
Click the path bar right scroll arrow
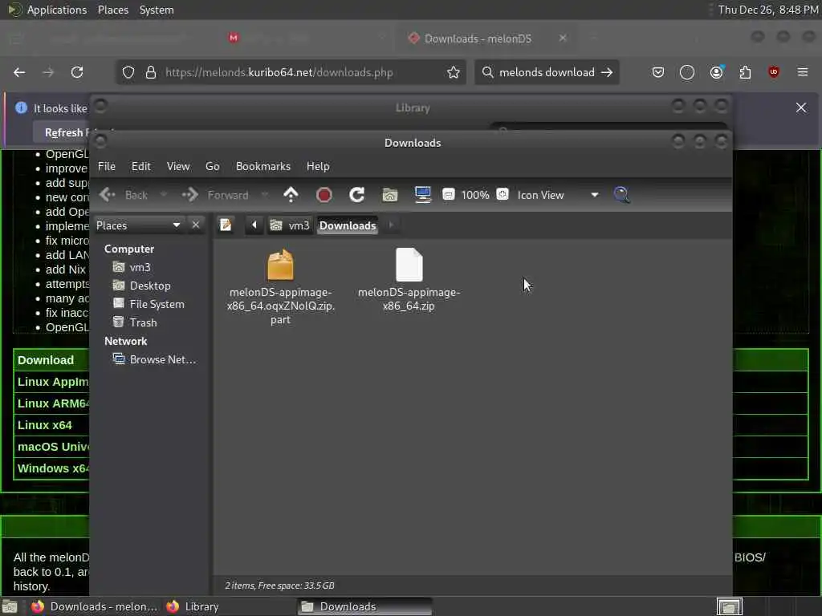391,225
